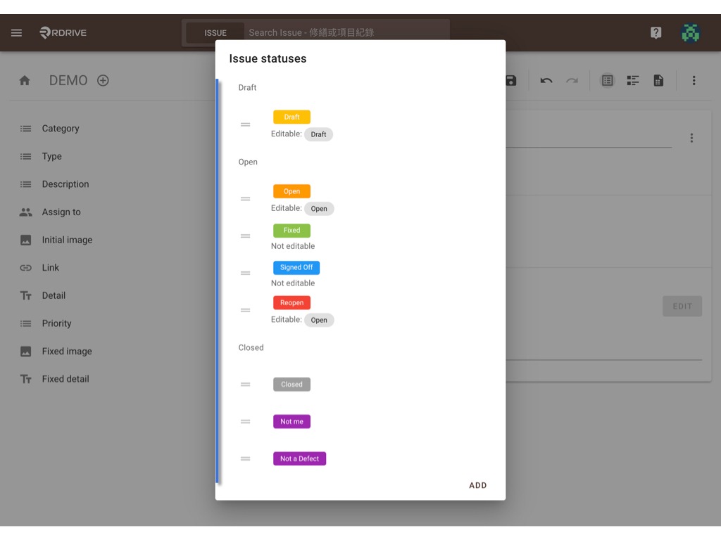The width and height of the screenshot is (721, 540).
Task: Grab drag handle for Reopen status
Action: pyautogui.click(x=246, y=310)
